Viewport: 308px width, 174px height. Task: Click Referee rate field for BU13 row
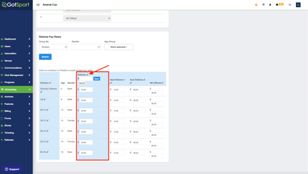86,111
